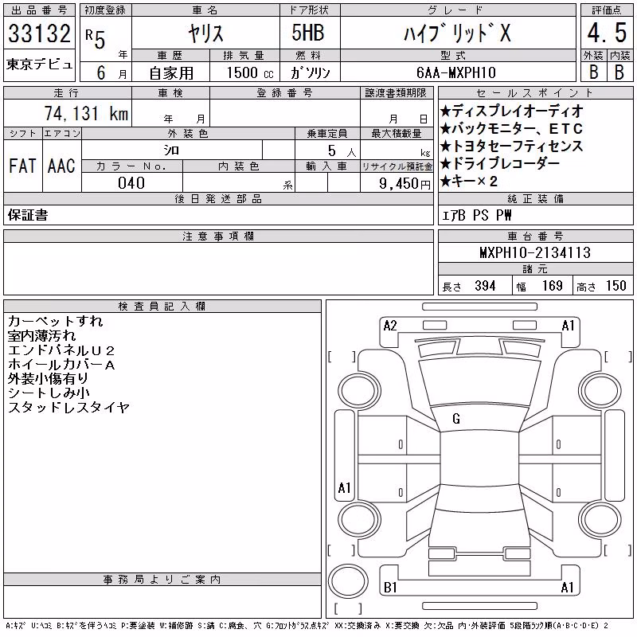Image resolution: width=637 pixels, height=637 pixels.
Task: Select the 評価点 header
Action: [x=607, y=10]
